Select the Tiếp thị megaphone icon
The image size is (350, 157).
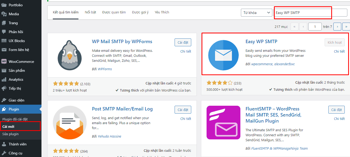point(4,88)
